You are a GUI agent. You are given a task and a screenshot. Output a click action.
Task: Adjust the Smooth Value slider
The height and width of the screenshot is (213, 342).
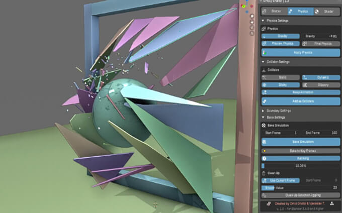click(301, 187)
